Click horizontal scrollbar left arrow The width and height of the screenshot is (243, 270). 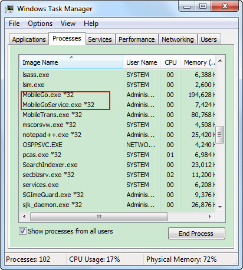pyautogui.click(x=24, y=216)
